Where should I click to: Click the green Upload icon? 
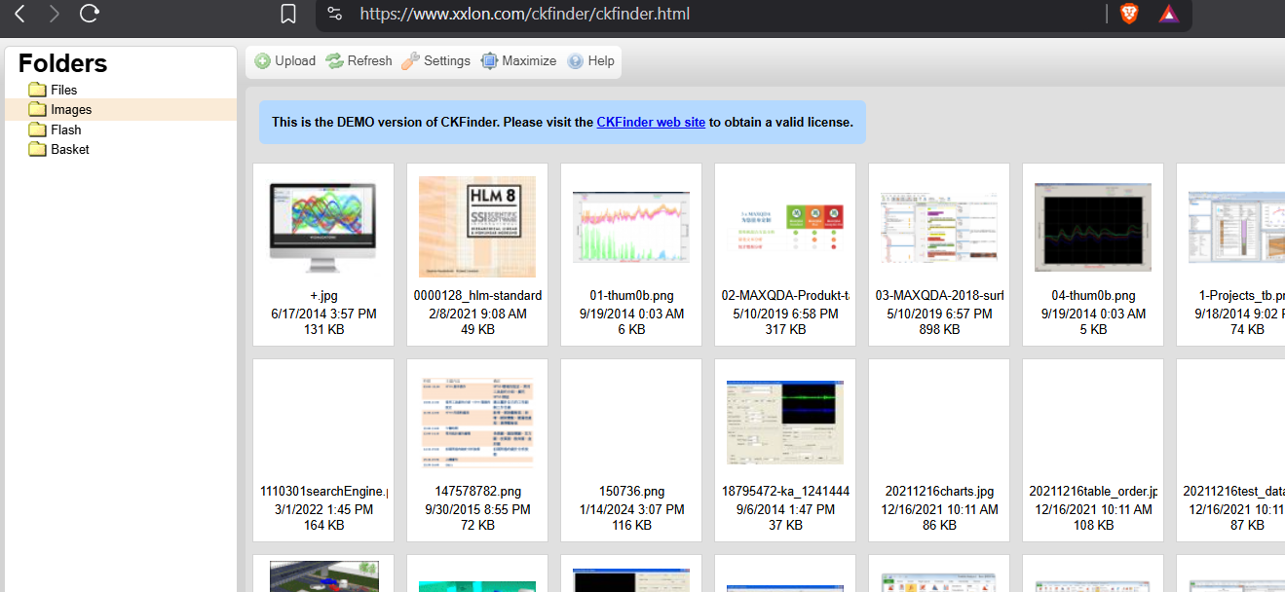[x=263, y=61]
